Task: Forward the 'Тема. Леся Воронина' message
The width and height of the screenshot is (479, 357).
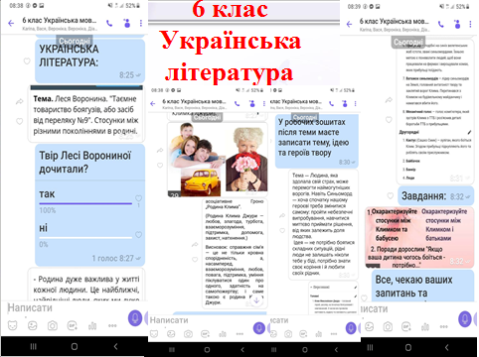Action: [19, 101]
